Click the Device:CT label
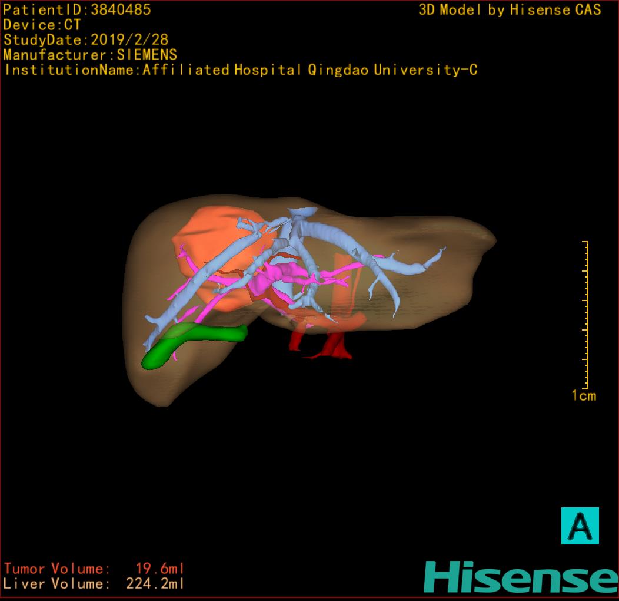 [42, 25]
